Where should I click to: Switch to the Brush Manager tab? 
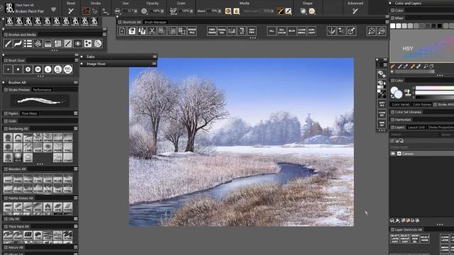[x=155, y=22]
